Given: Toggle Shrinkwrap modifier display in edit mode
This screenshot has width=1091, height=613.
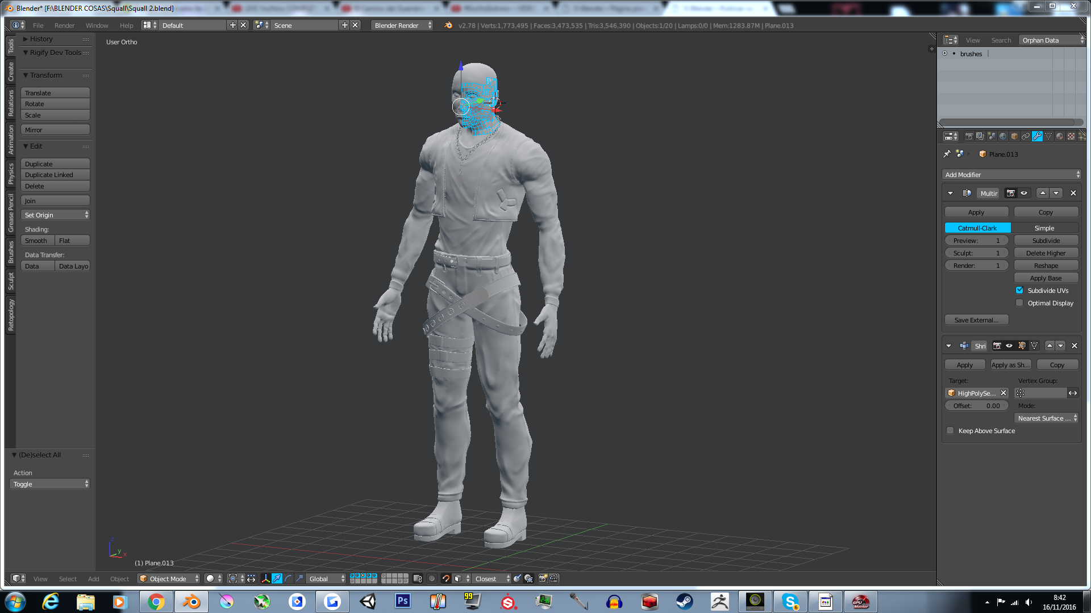Looking at the screenshot, I should pyautogui.click(x=1022, y=346).
